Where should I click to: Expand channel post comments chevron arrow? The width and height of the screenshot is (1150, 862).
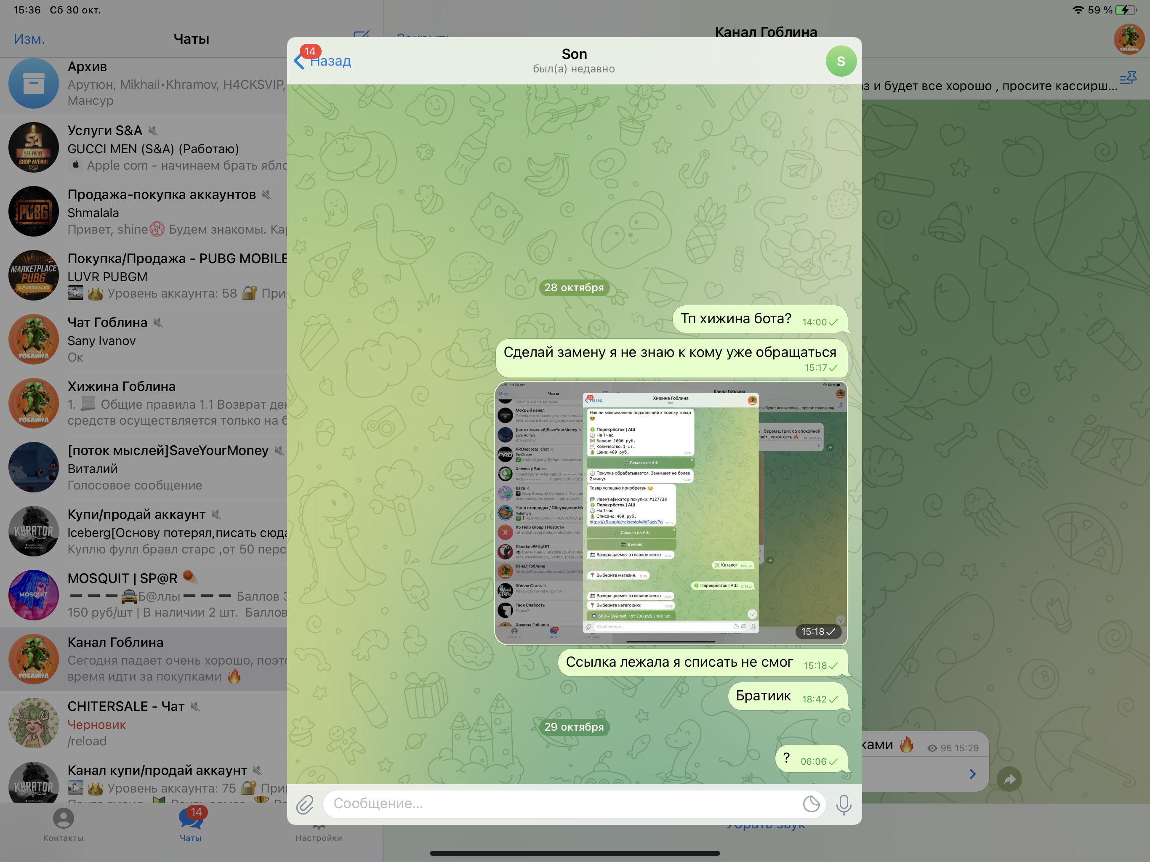(972, 774)
